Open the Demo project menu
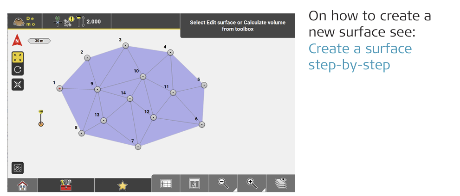Screen dimensions: 460x196 [25, 21]
